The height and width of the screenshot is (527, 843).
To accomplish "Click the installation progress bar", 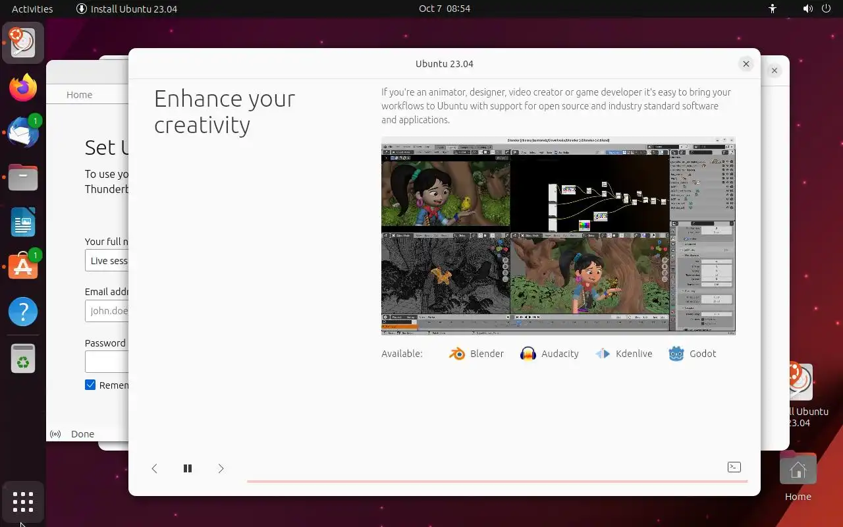I will tap(497, 482).
